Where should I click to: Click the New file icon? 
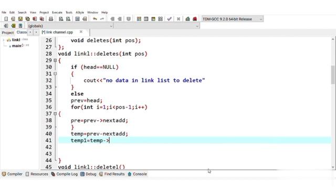(6, 19)
